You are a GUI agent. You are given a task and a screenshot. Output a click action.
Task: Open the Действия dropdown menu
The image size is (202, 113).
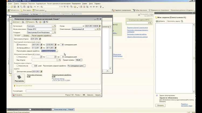pyautogui.click(x=16, y=22)
